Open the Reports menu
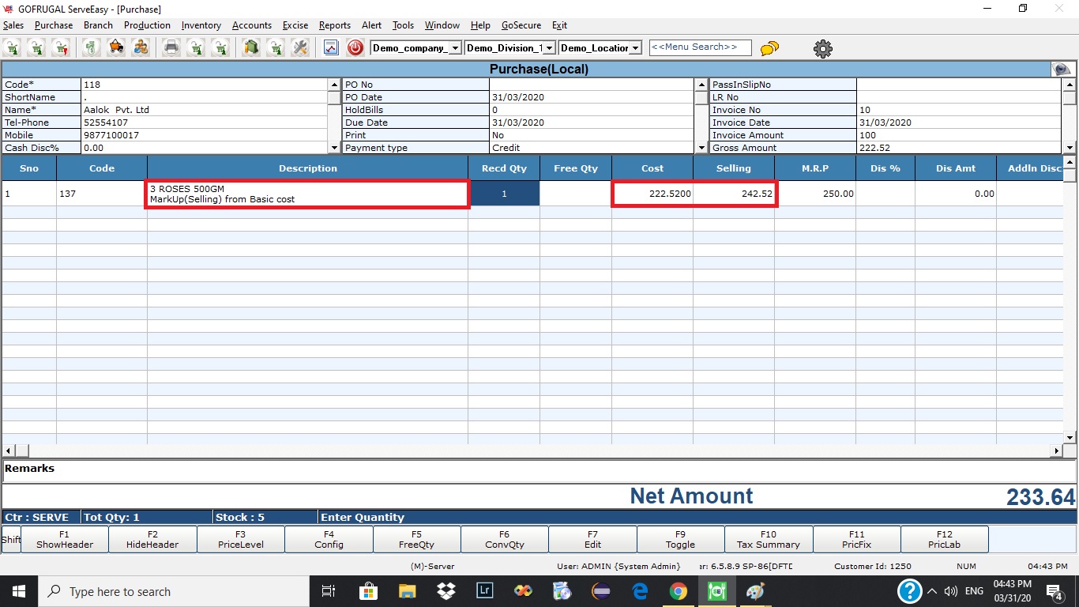This screenshot has height=607, width=1079. (335, 25)
